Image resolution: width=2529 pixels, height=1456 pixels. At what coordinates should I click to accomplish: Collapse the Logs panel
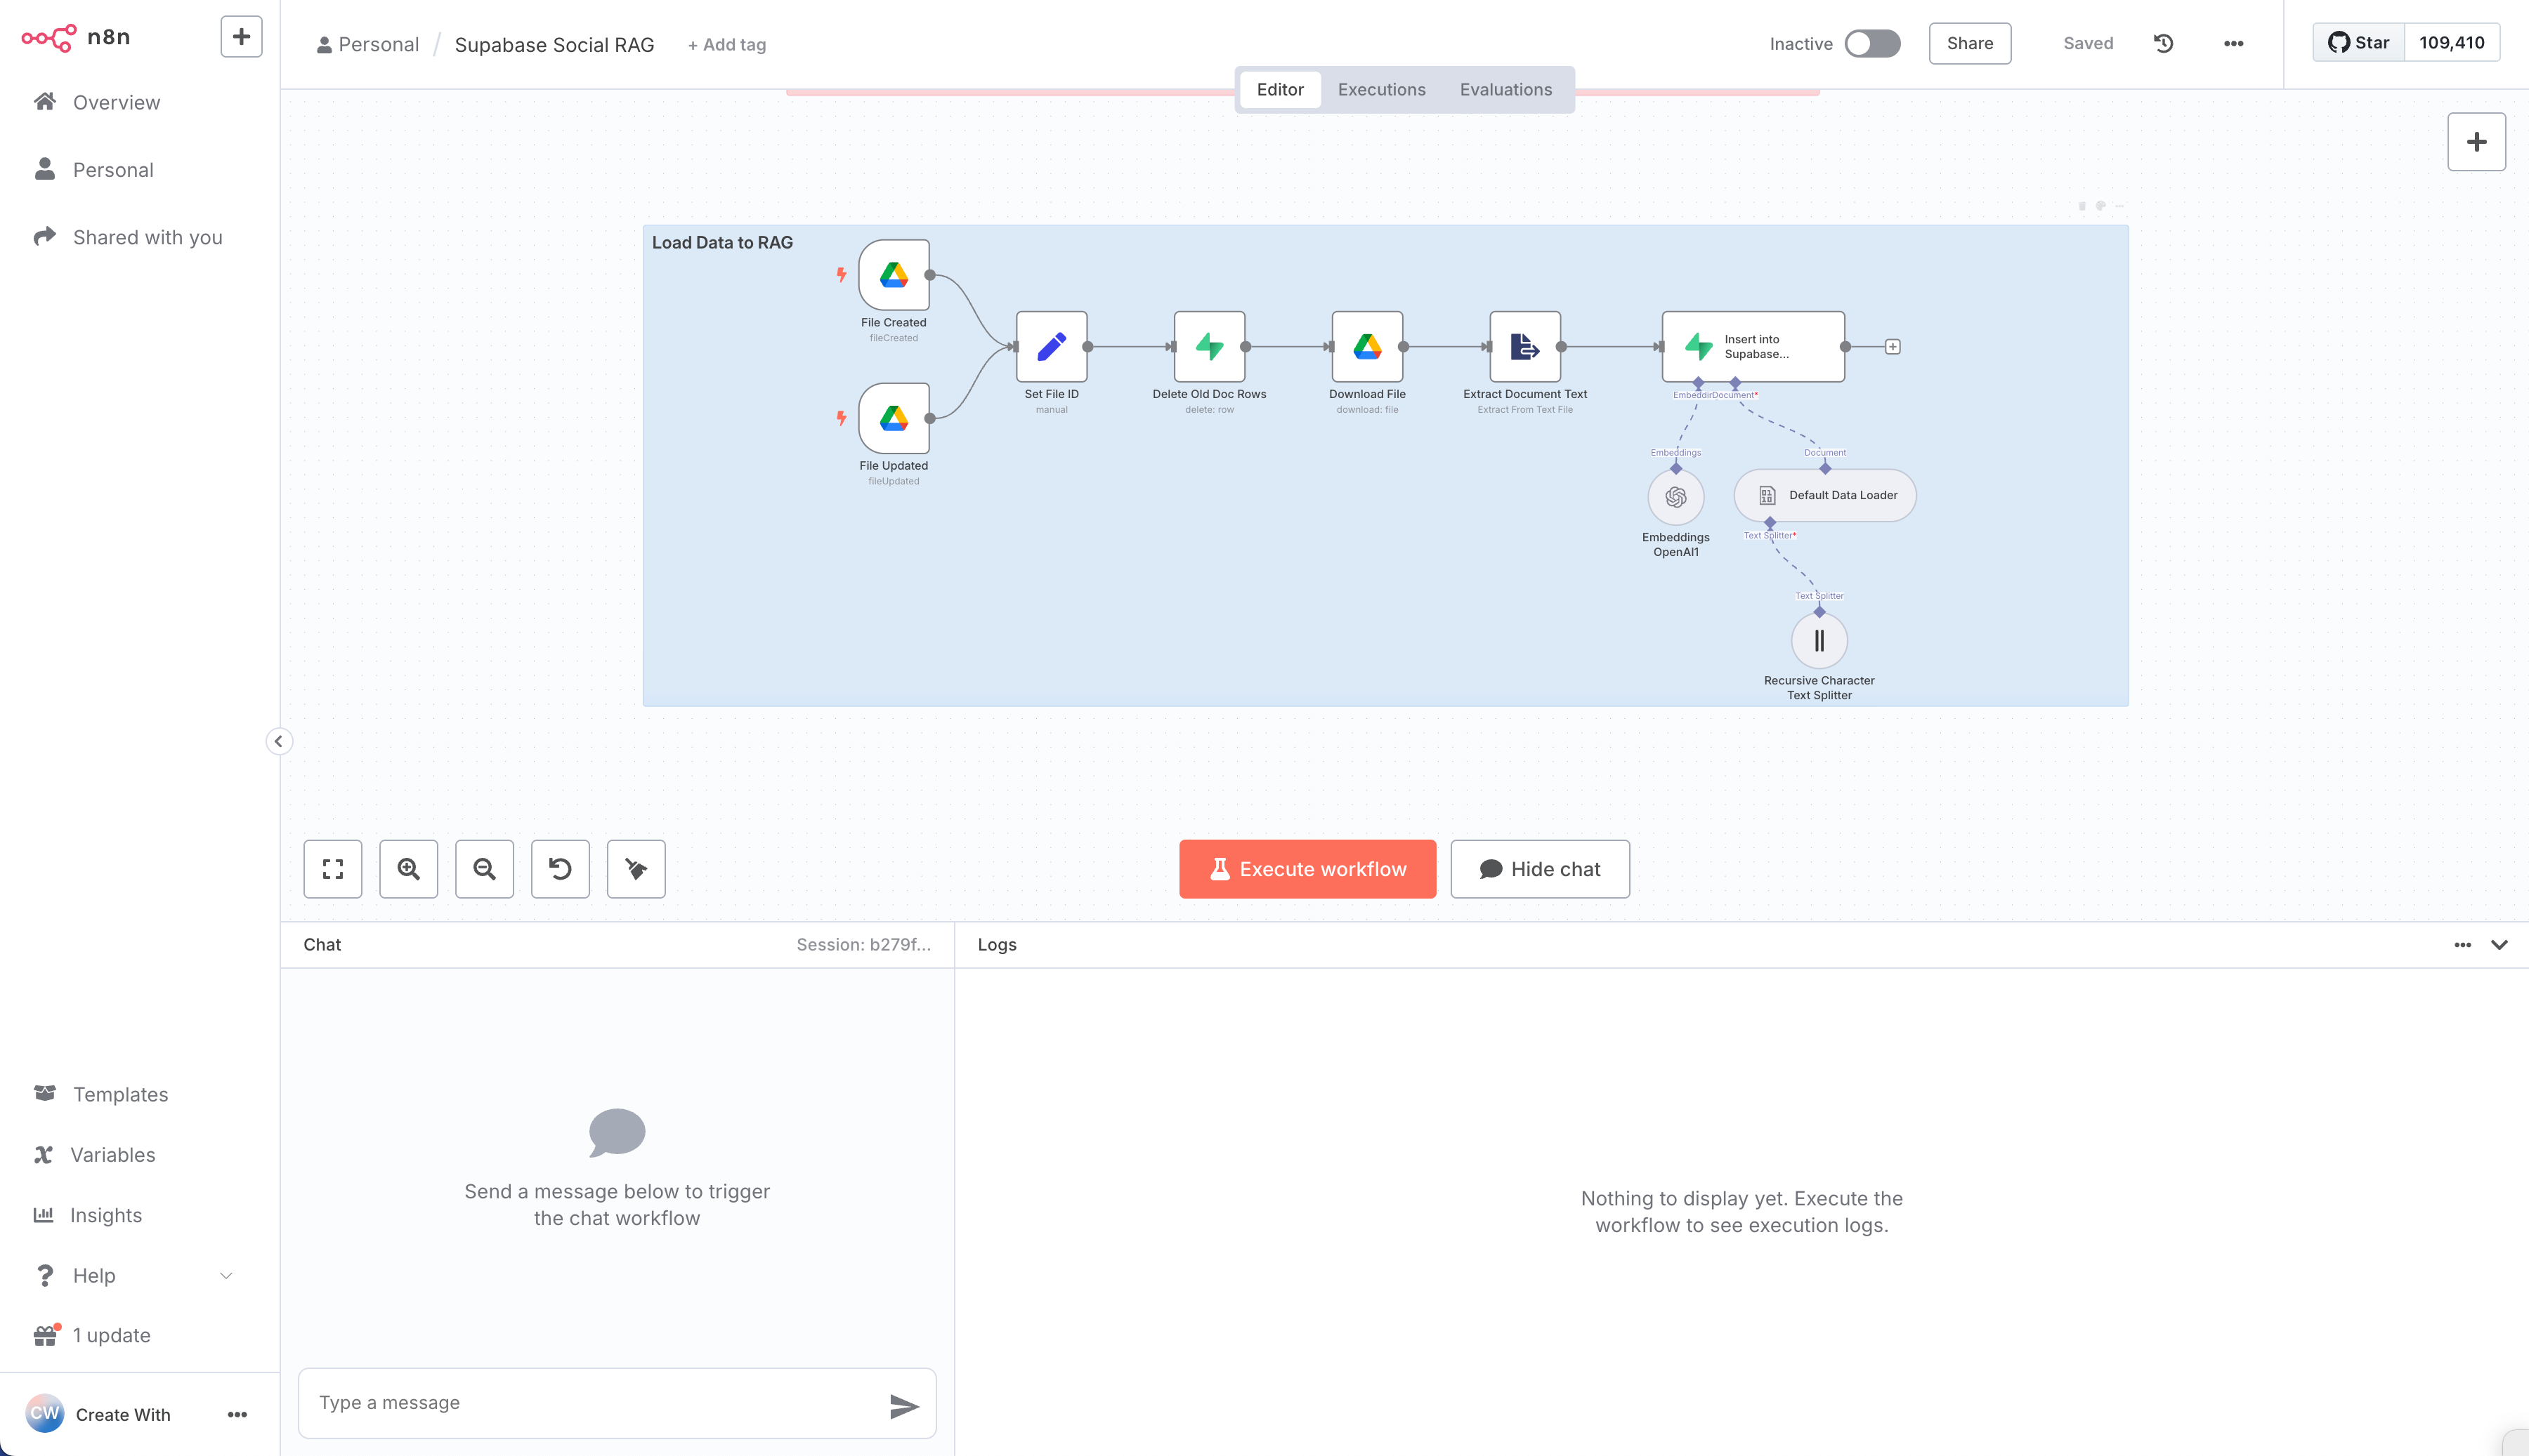pyautogui.click(x=2501, y=944)
